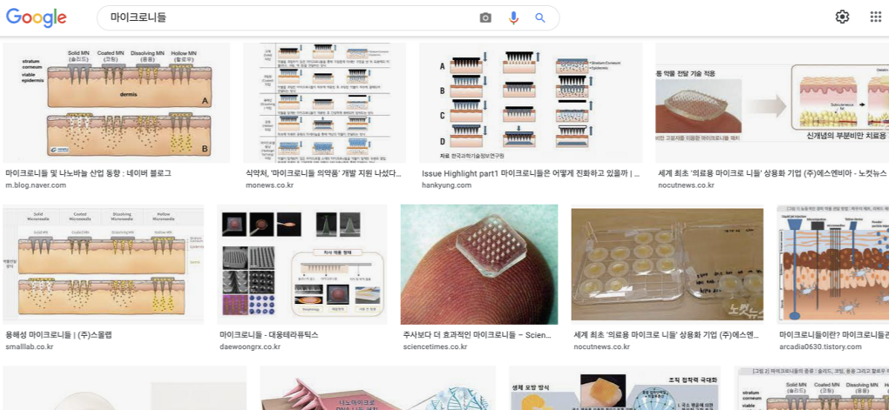This screenshot has width=889, height=410.
Task: Open the m.blog.naver.com microneedle diagram thumbnail
Action: (x=116, y=103)
